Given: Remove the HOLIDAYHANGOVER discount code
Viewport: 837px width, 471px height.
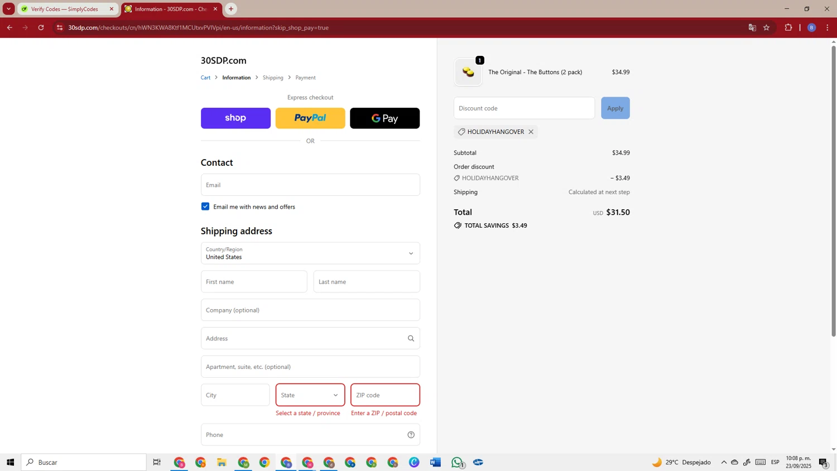Looking at the screenshot, I should tap(531, 132).
